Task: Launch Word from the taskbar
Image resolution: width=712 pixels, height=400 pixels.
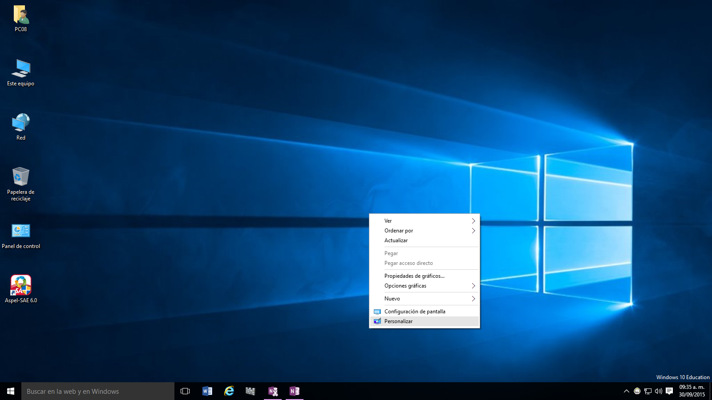Action: (x=207, y=391)
